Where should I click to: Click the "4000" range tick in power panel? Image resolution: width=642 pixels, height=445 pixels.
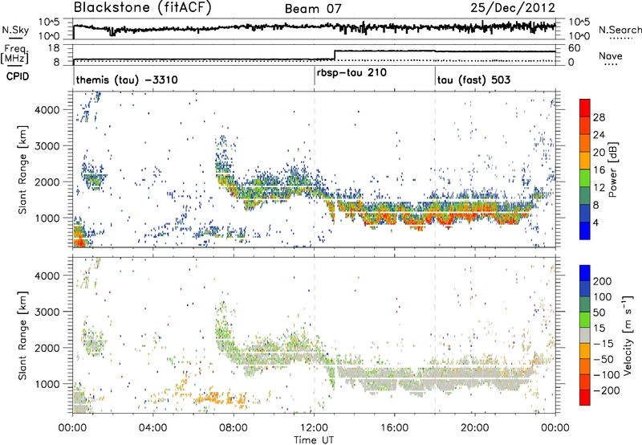(x=47, y=110)
